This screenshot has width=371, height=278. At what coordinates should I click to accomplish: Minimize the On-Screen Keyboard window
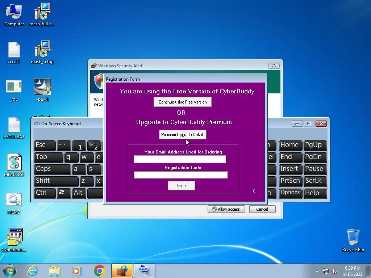297,124
